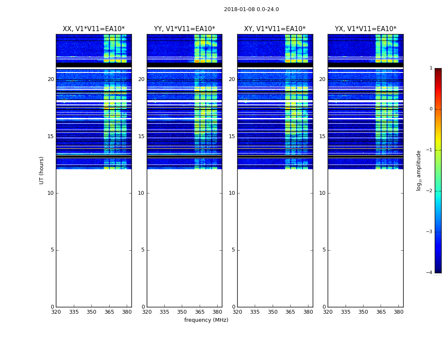Click the 10 y-axis tick beside XX panel
The image size is (448, 341).
coord(50,193)
